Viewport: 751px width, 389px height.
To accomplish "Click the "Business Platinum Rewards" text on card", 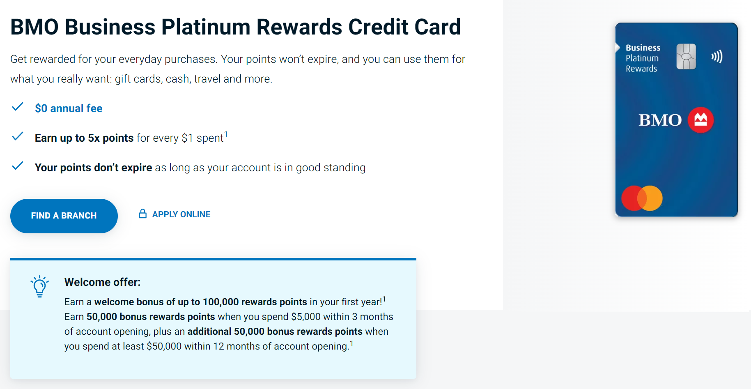I will [643, 58].
